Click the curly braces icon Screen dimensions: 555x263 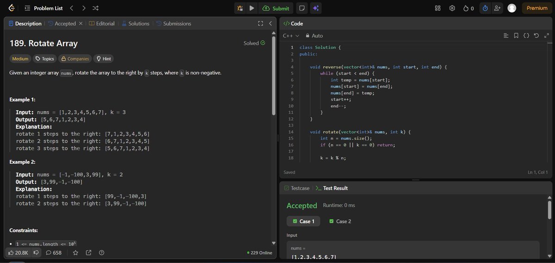pos(526,36)
